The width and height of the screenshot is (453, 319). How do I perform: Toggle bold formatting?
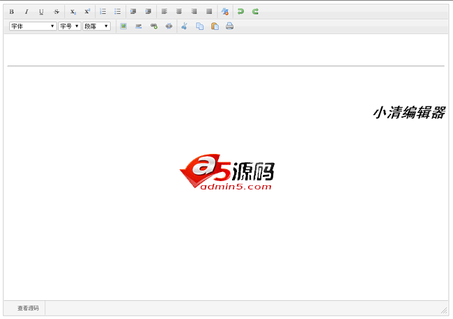point(11,12)
